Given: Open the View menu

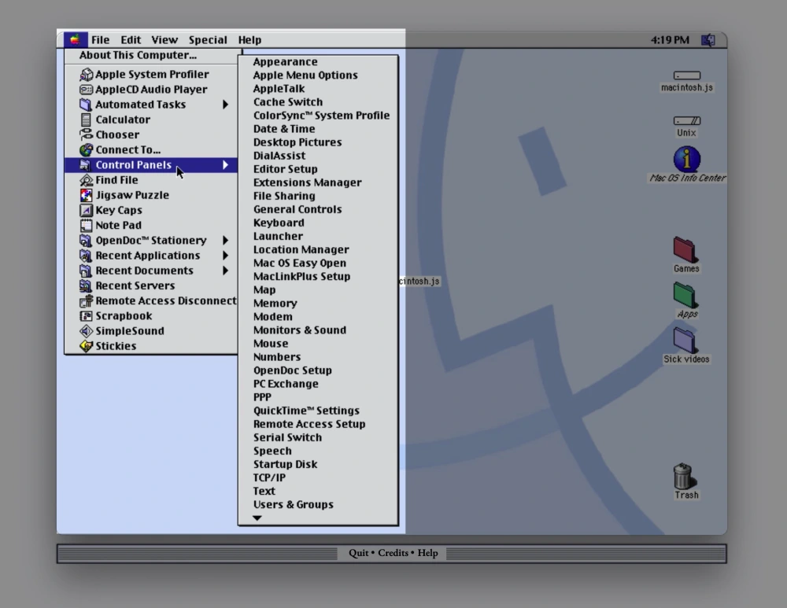Looking at the screenshot, I should point(164,39).
